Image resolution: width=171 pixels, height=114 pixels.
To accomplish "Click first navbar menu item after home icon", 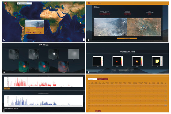I will click(x=91, y=3).
